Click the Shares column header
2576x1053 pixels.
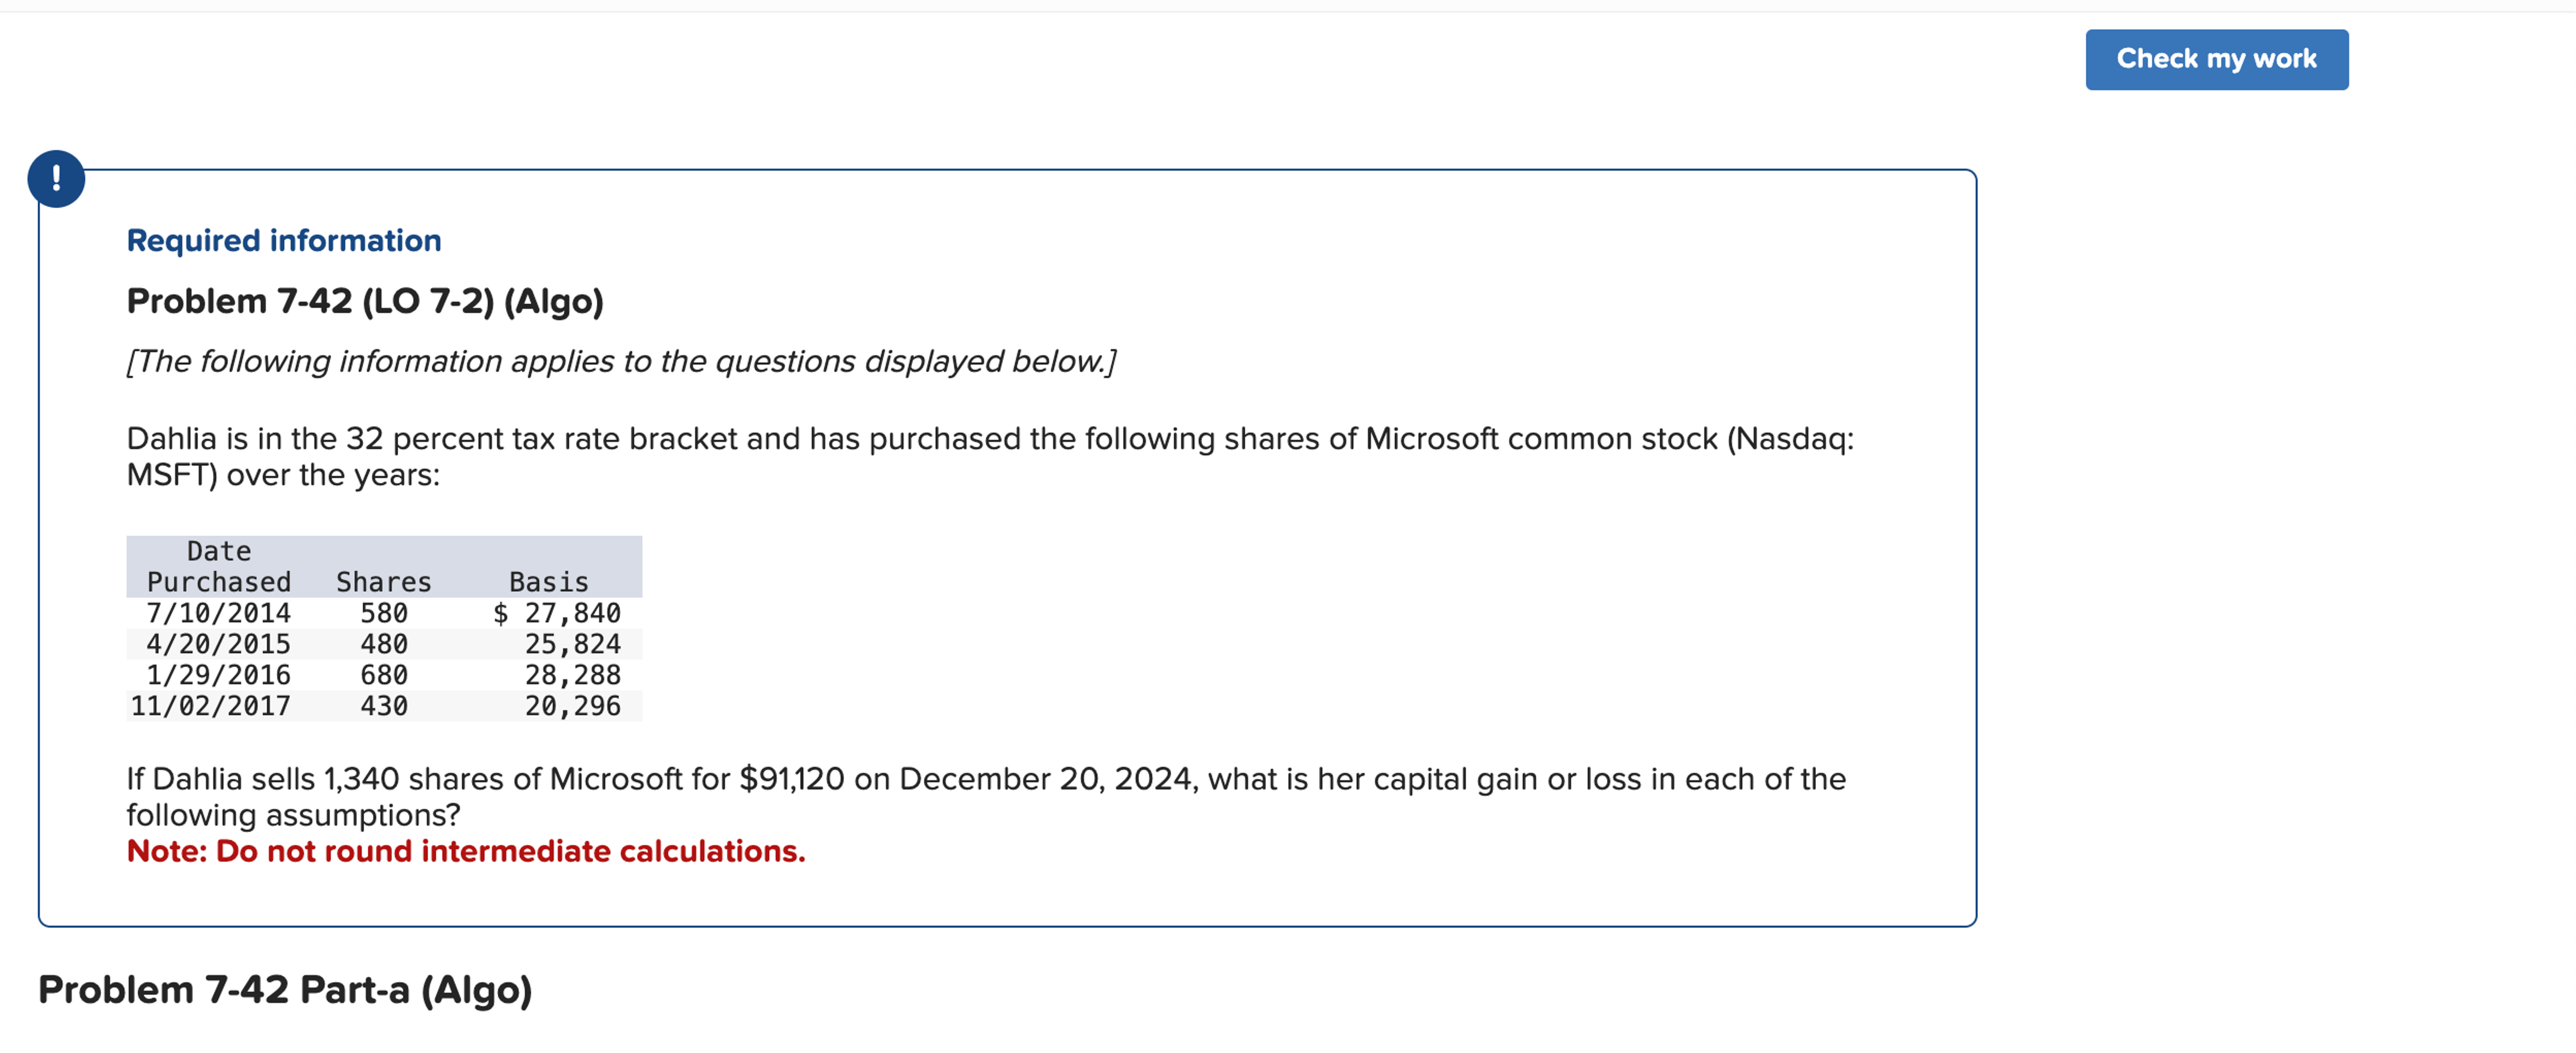pyautogui.click(x=382, y=582)
